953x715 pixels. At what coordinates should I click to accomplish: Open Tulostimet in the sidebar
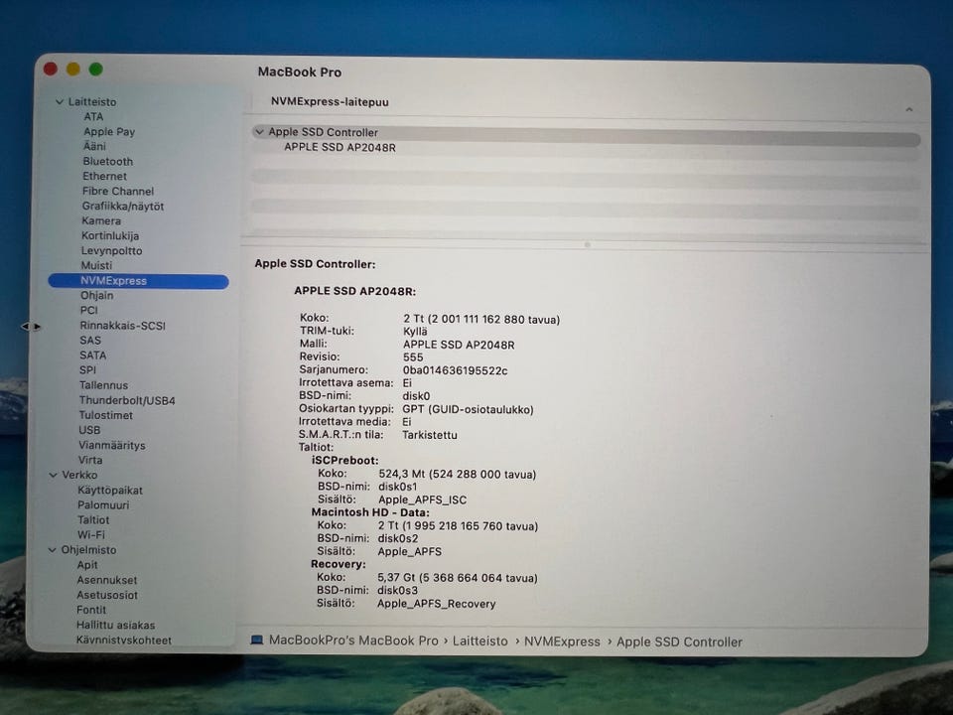pos(105,415)
